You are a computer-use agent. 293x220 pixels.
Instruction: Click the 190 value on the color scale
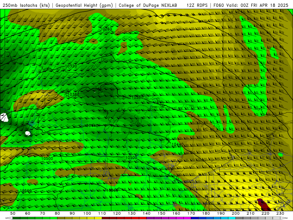221,213
